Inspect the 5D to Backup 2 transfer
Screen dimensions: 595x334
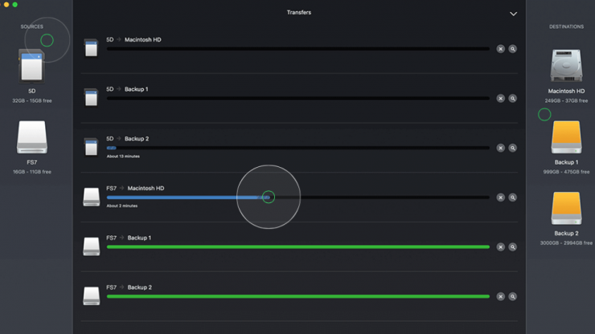click(512, 148)
